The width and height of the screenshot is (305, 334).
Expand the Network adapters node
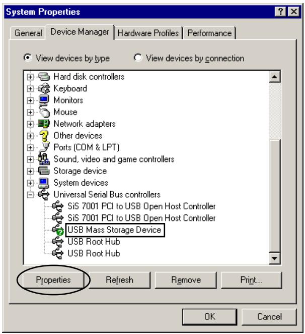(30, 124)
